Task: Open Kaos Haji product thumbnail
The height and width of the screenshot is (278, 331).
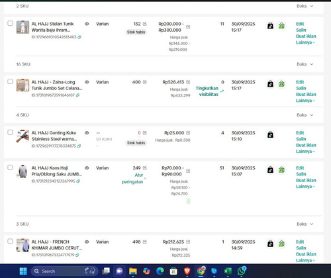Action: tap(23, 171)
